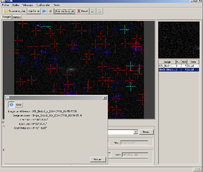Click the Fermer button
The height and width of the screenshot is (172, 203).
pyautogui.click(x=98, y=159)
